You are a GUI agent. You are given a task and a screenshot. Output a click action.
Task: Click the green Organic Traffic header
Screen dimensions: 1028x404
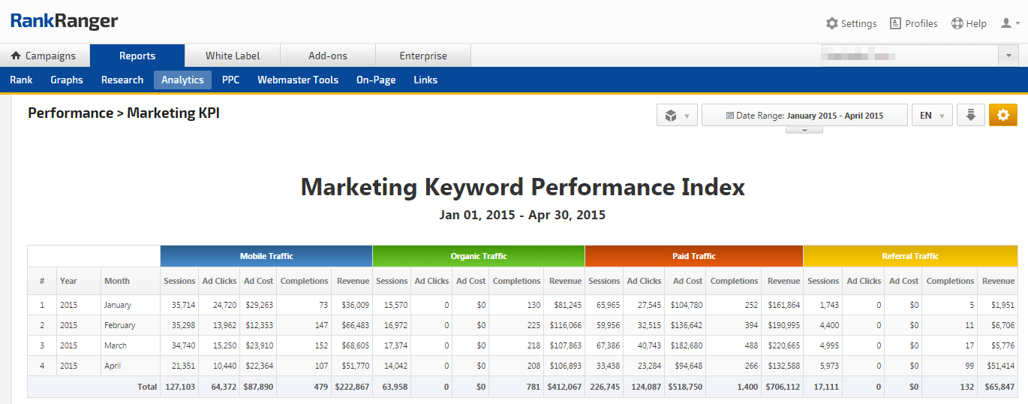pyautogui.click(x=478, y=256)
